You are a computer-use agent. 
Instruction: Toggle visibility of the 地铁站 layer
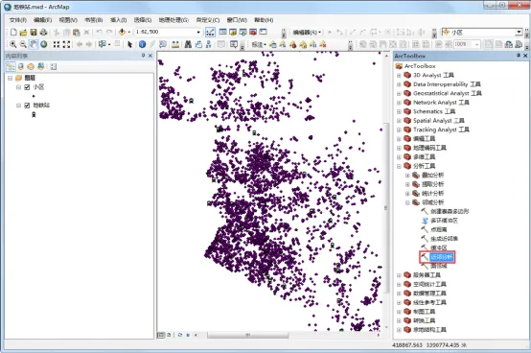click(27, 106)
